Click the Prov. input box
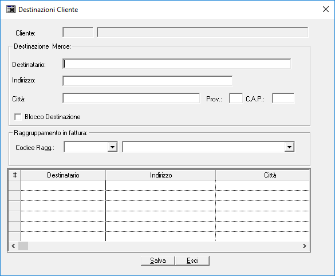This screenshot has height=276, width=335. (x=236, y=98)
